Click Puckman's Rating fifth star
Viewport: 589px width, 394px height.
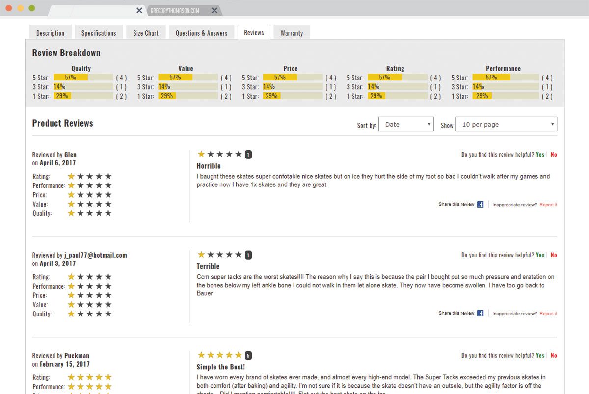108,377
